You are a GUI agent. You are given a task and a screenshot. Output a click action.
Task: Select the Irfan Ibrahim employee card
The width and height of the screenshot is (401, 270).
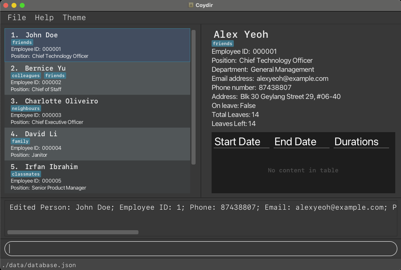97,177
